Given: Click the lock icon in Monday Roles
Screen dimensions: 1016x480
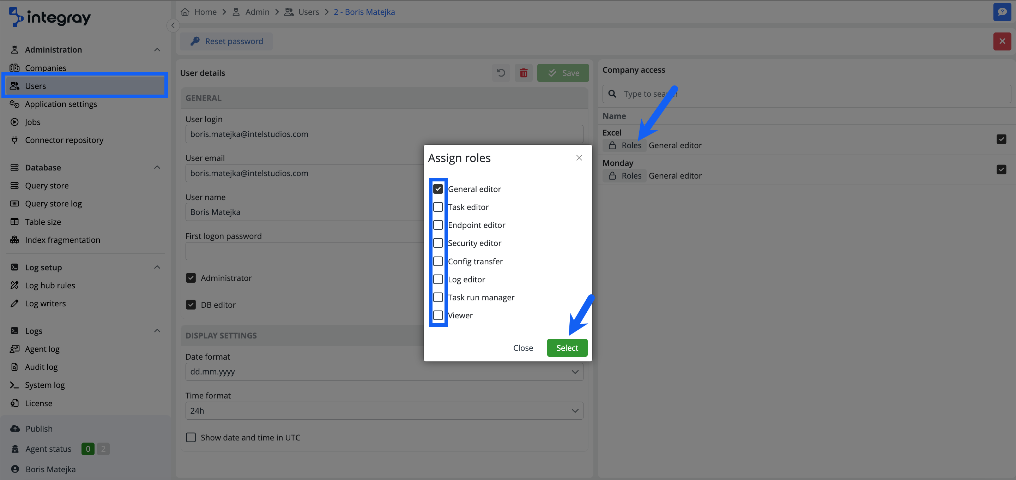Looking at the screenshot, I should point(612,176).
